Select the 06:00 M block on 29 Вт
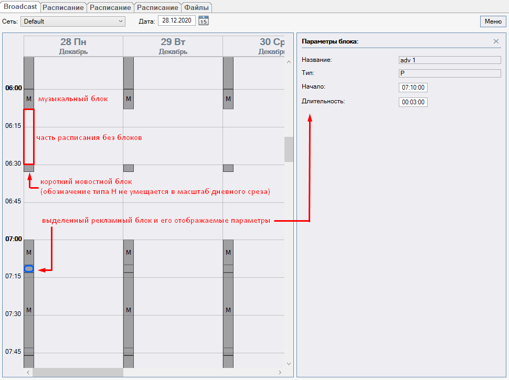 pyautogui.click(x=129, y=99)
